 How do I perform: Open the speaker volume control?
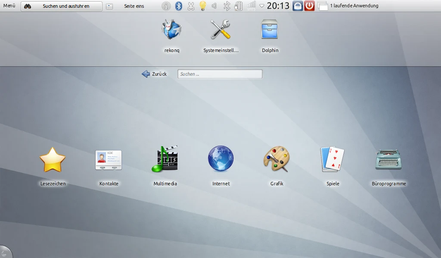point(214,6)
